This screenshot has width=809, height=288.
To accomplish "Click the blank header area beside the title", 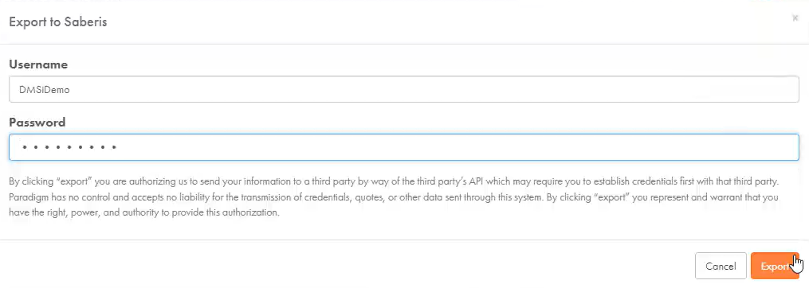I will tap(444, 22).
